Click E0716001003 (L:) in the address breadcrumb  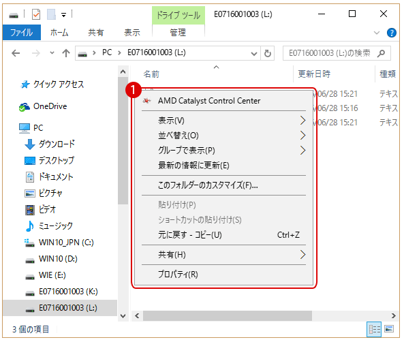coord(157,52)
